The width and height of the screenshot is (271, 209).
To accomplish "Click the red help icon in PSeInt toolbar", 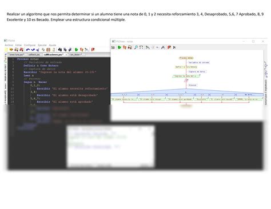I will 93,50.
